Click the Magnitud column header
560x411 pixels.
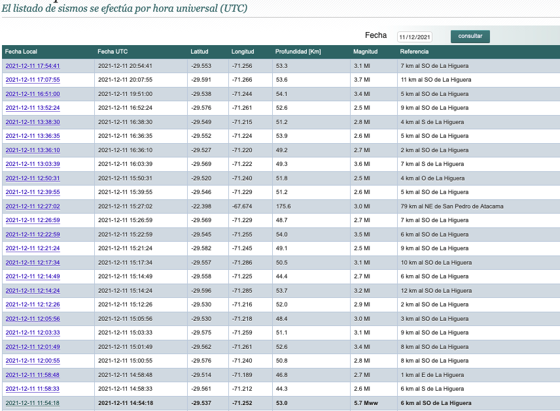point(365,52)
